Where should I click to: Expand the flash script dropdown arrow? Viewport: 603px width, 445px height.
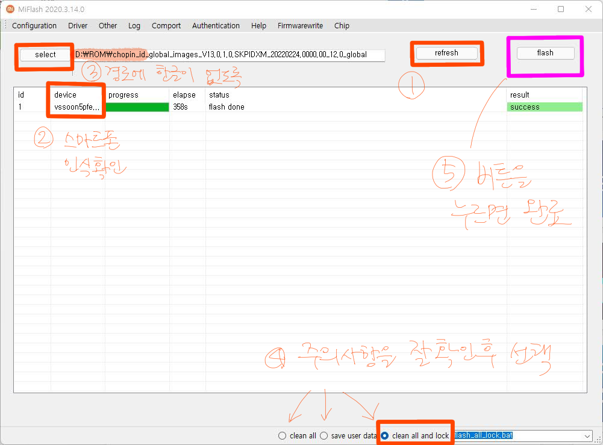(x=587, y=436)
